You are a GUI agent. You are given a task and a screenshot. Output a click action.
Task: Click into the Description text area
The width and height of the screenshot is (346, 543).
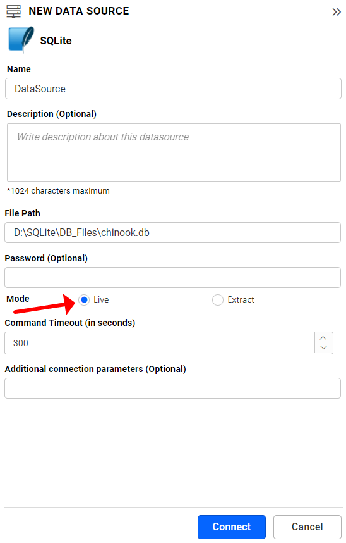[x=174, y=153]
